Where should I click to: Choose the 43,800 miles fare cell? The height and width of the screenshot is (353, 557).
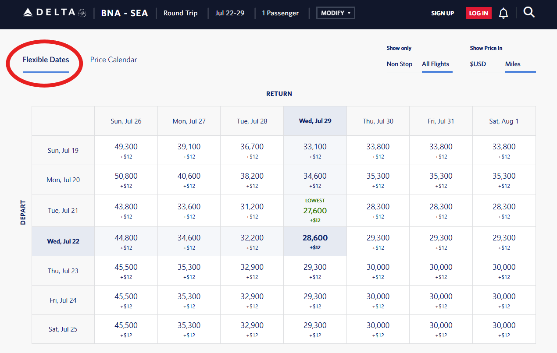(126, 210)
